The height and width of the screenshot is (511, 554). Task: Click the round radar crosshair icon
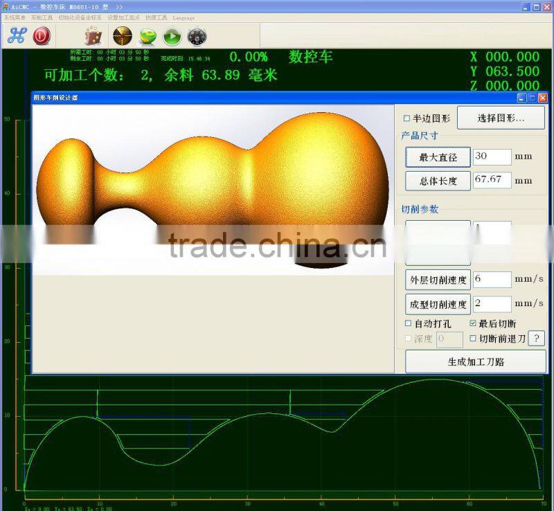[x=123, y=36]
